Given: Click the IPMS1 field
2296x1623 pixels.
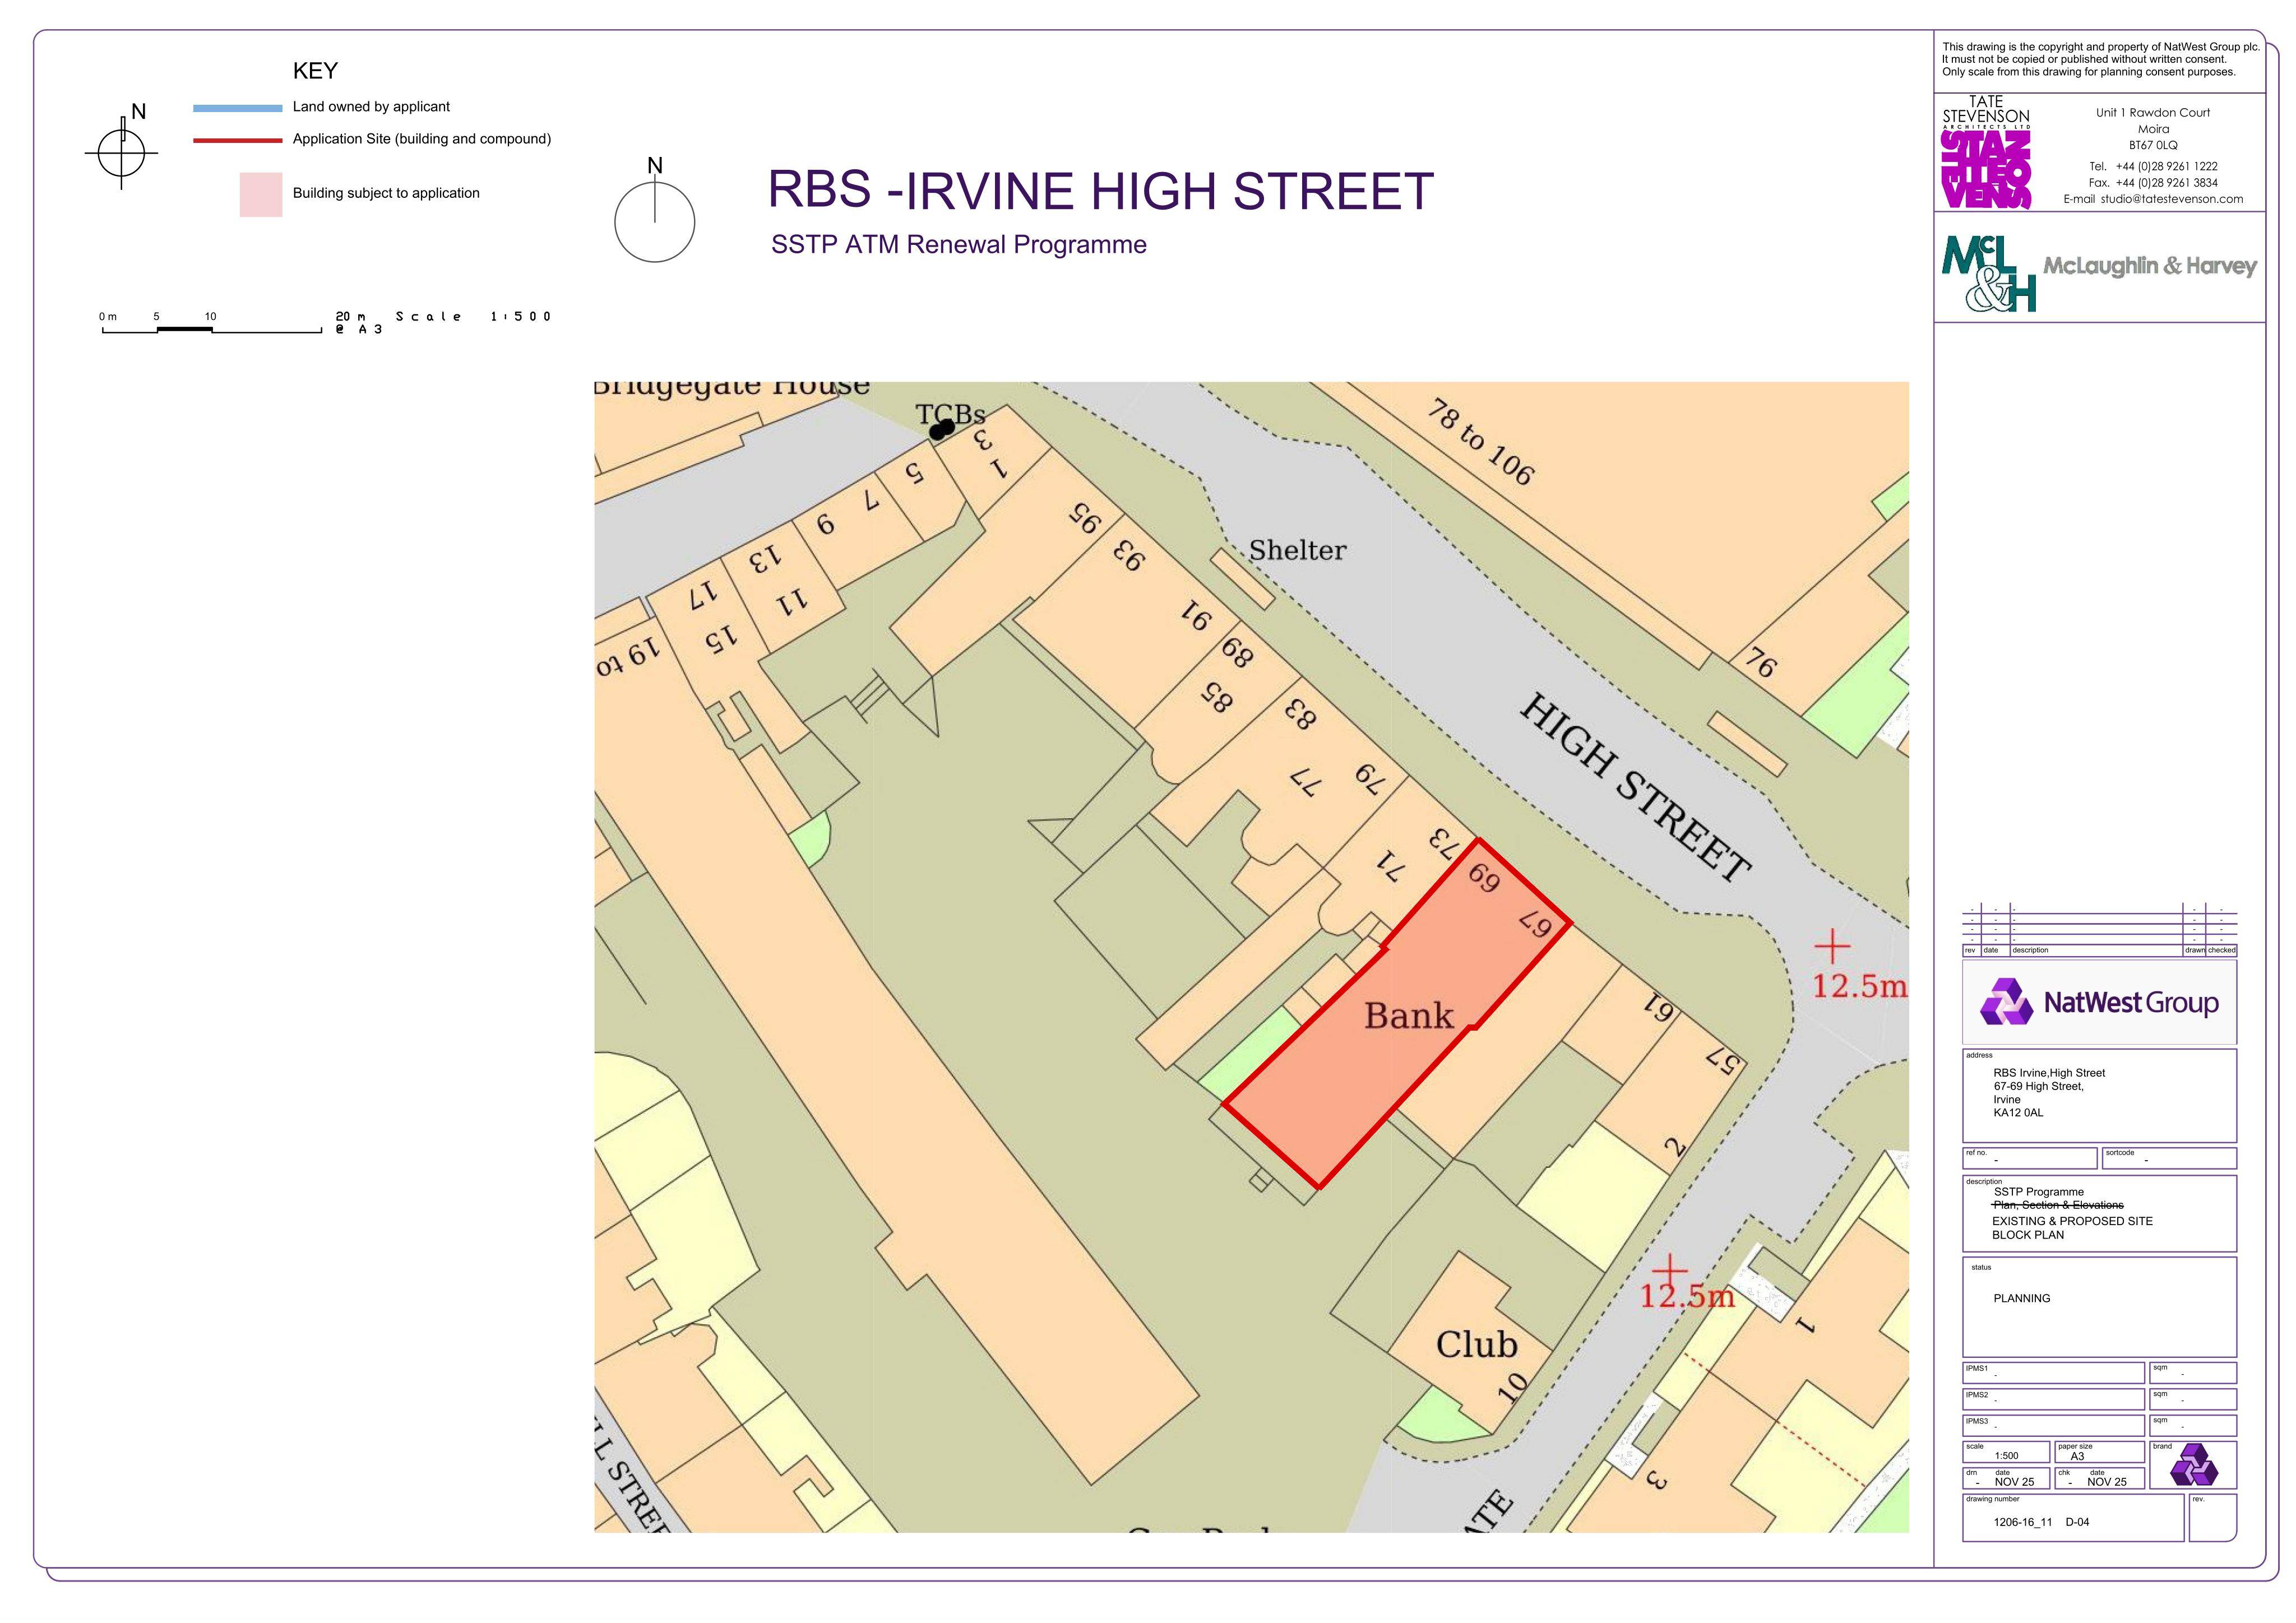Looking at the screenshot, I should point(2054,1372).
